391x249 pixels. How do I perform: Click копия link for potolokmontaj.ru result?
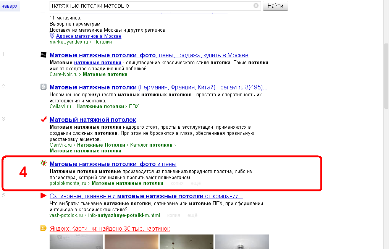(x=177, y=183)
